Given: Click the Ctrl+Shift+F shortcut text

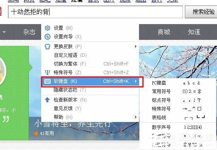Looking at the screenshot, I should click(116, 64).
